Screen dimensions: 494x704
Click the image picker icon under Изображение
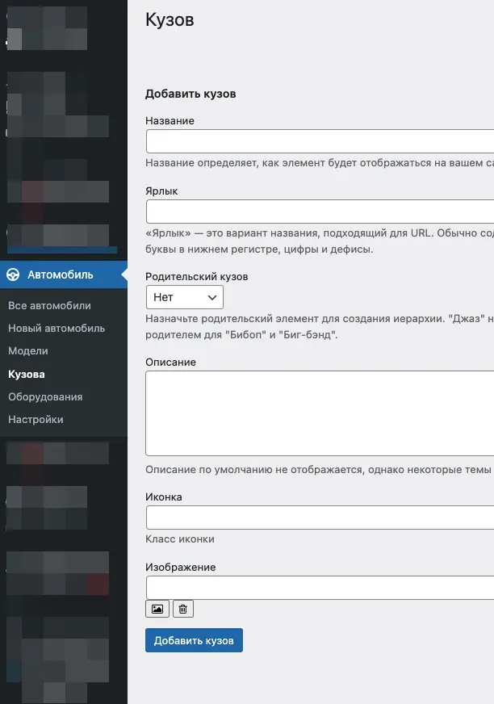pyautogui.click(x=157, y=609)
